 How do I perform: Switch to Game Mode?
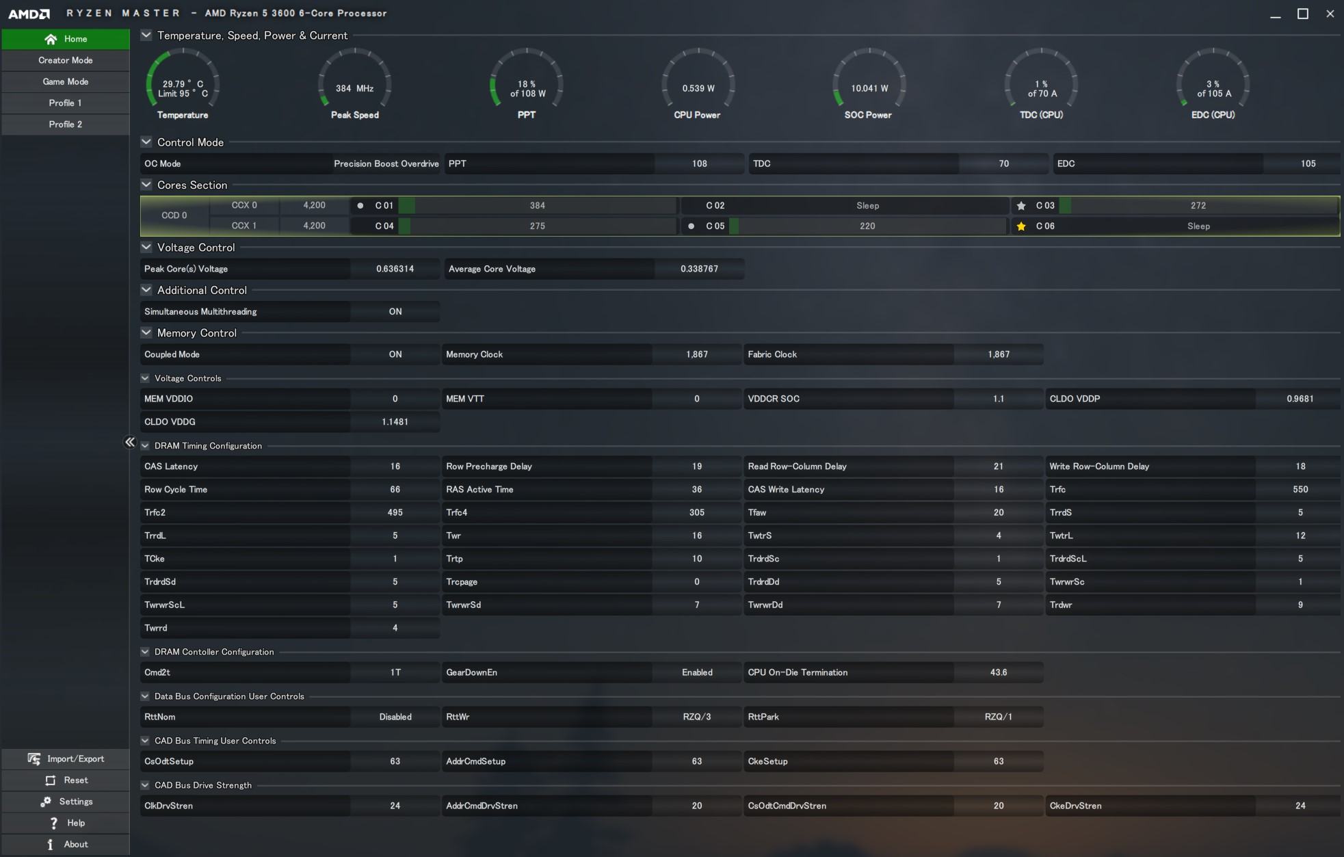tap(66, 81)
